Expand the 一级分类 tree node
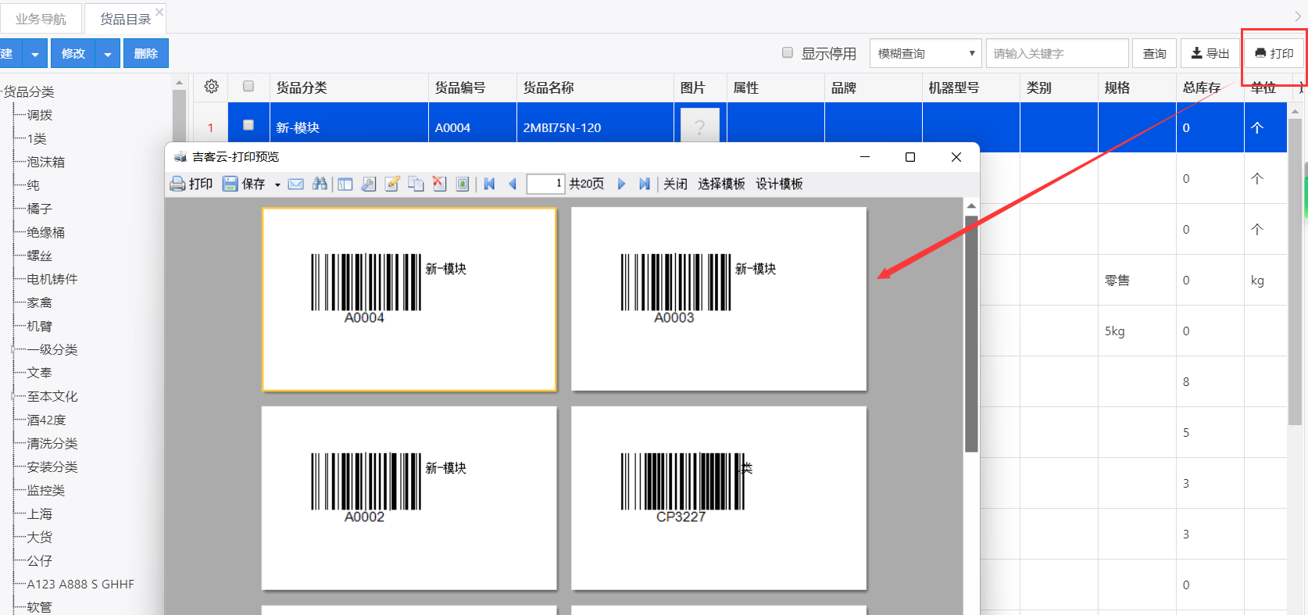The height and width of the screenshot is (615, 1308). [x=13, y=349]
